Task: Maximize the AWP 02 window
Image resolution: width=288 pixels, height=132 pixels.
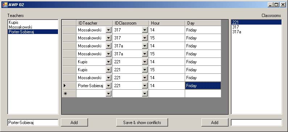Action: pos(276,5)
